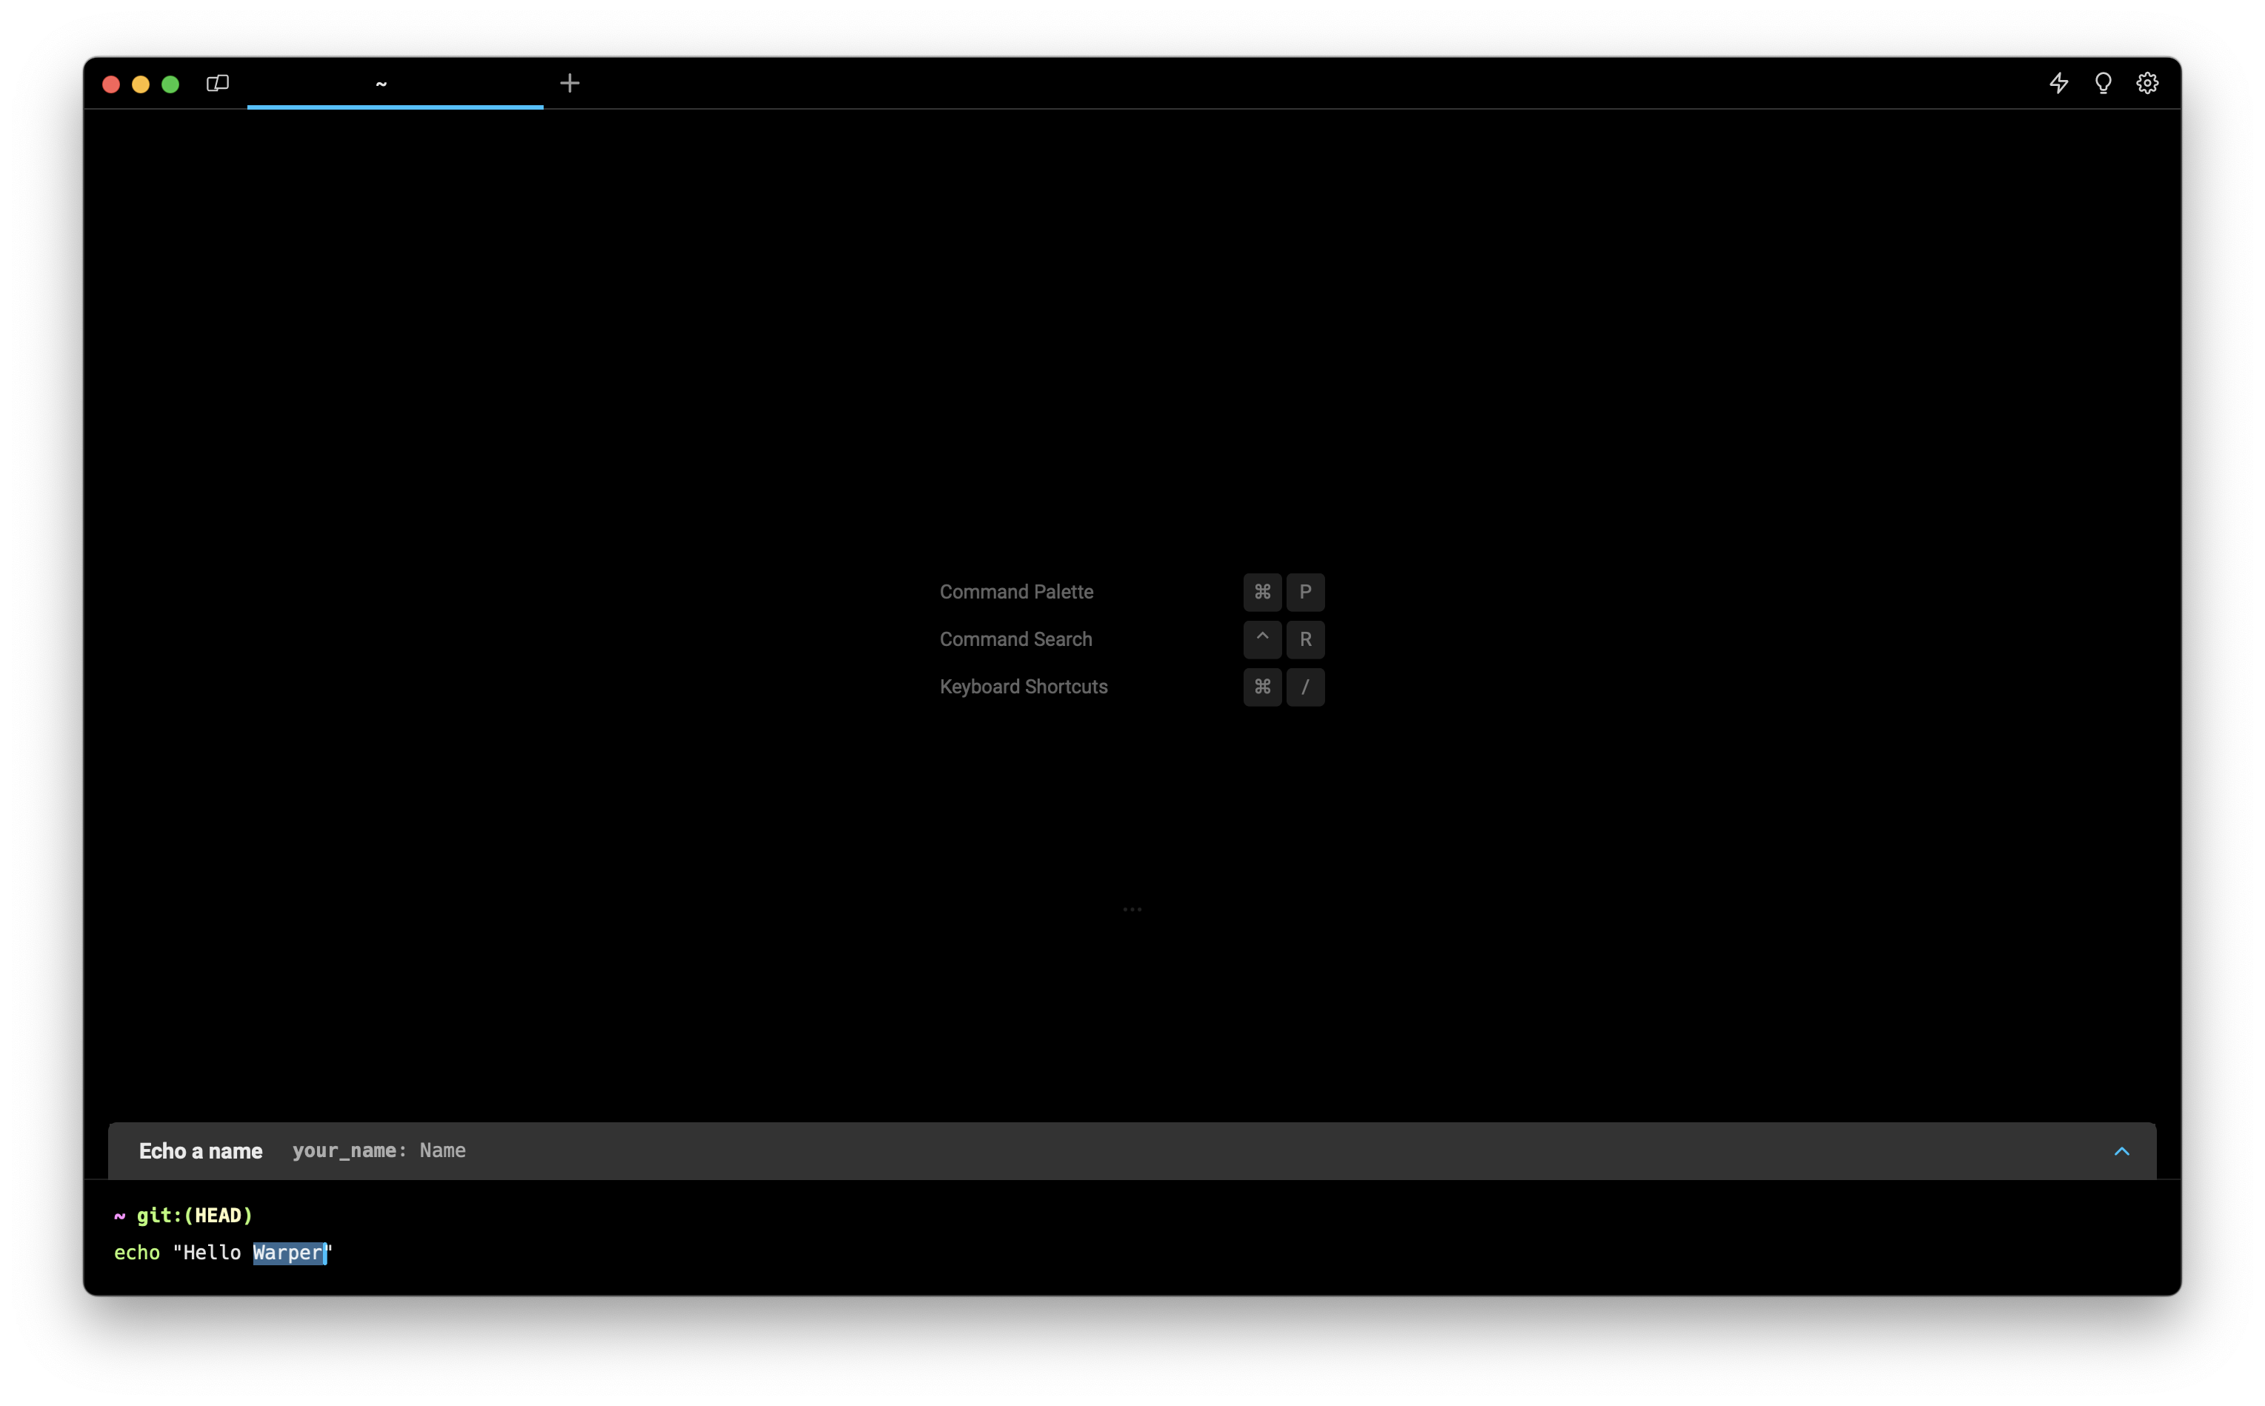Open the settings gear icon
This screenshot has width=2265, height=1406.
(x=2147, y=84)
